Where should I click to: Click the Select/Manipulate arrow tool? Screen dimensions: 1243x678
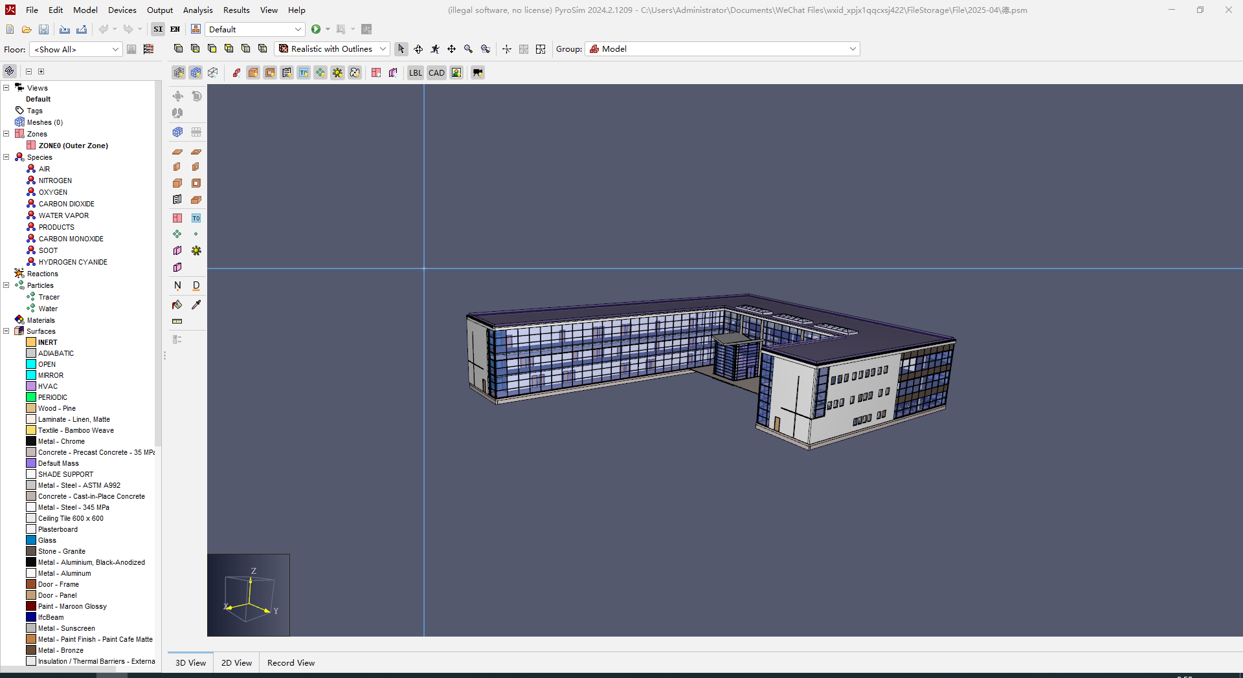(401, 49)
